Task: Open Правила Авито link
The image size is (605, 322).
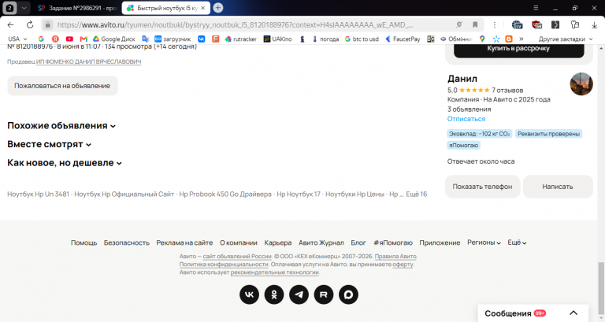Action: [395, 257]
